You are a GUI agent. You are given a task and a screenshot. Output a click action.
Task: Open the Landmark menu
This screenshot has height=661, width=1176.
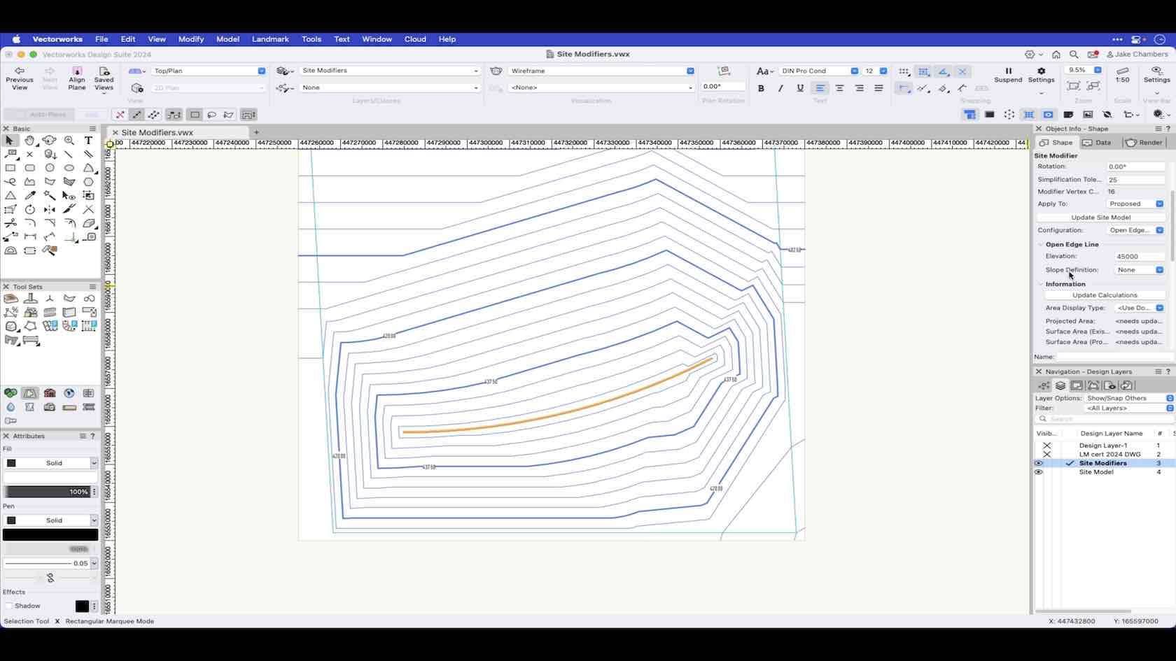pyautogui.click(x=270, y=39)
